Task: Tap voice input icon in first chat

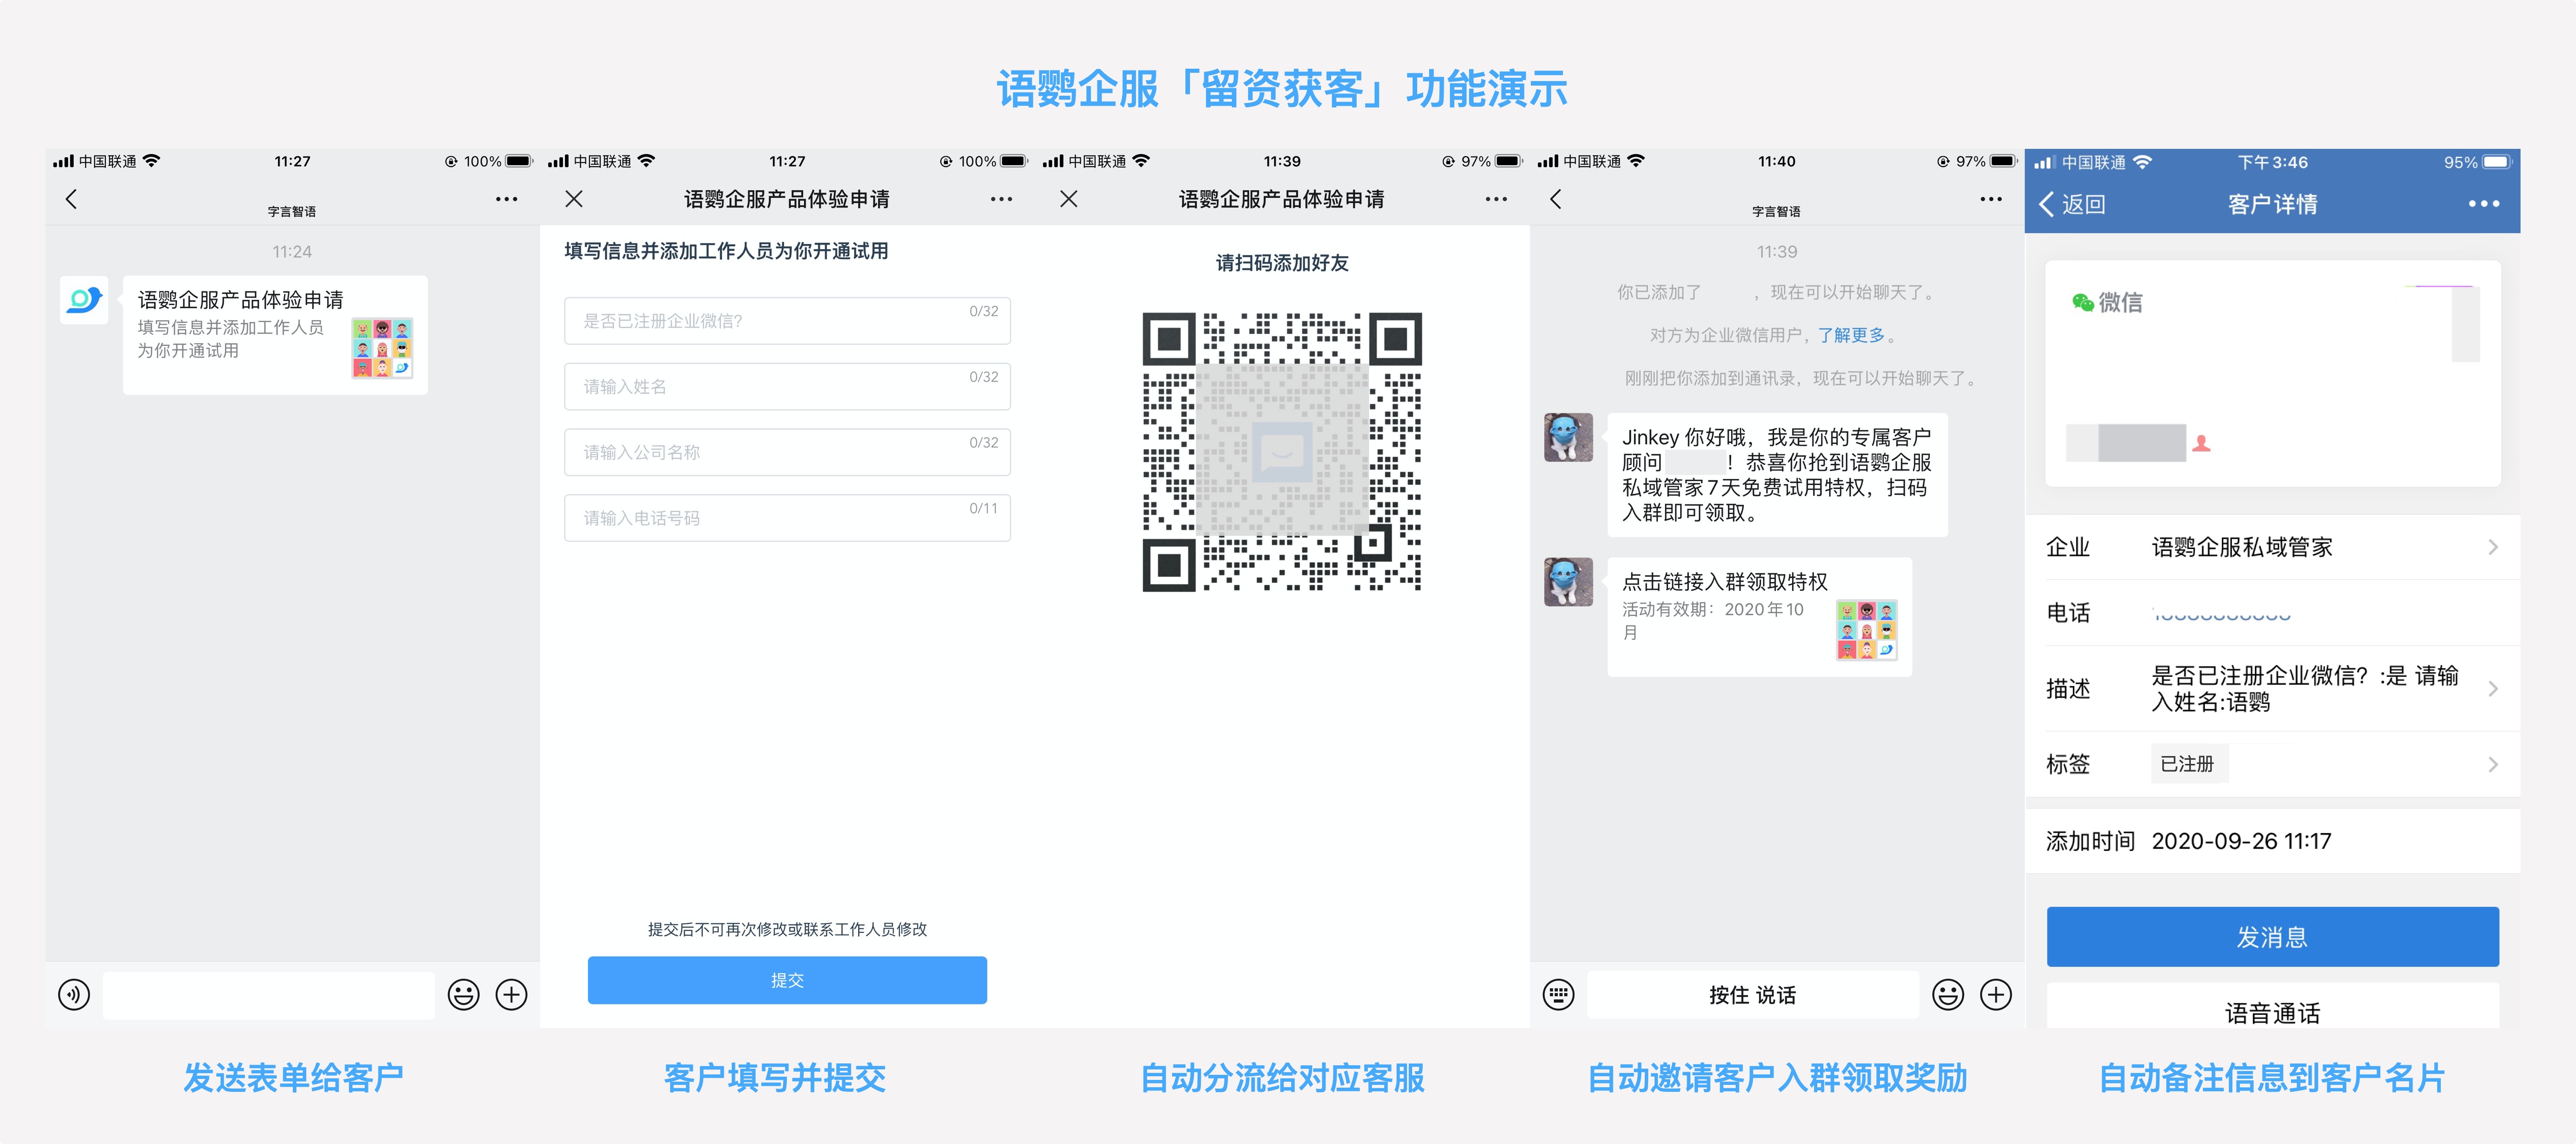Action: point(74,994)
